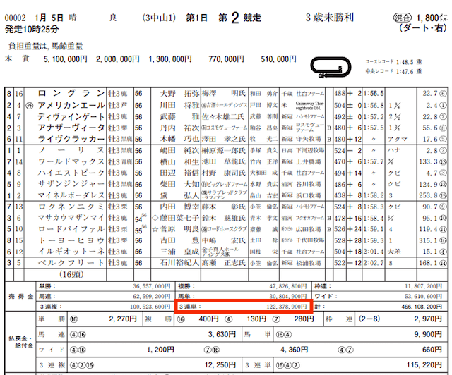Select the horse name マサカウマザンマイ
The width and height of the screenshot is (452, 375).
71,218
